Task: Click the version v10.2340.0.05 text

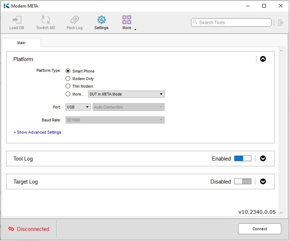Action: tap(257, 212)
